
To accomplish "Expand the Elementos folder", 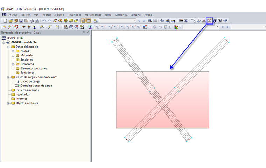I will (13, 64).
